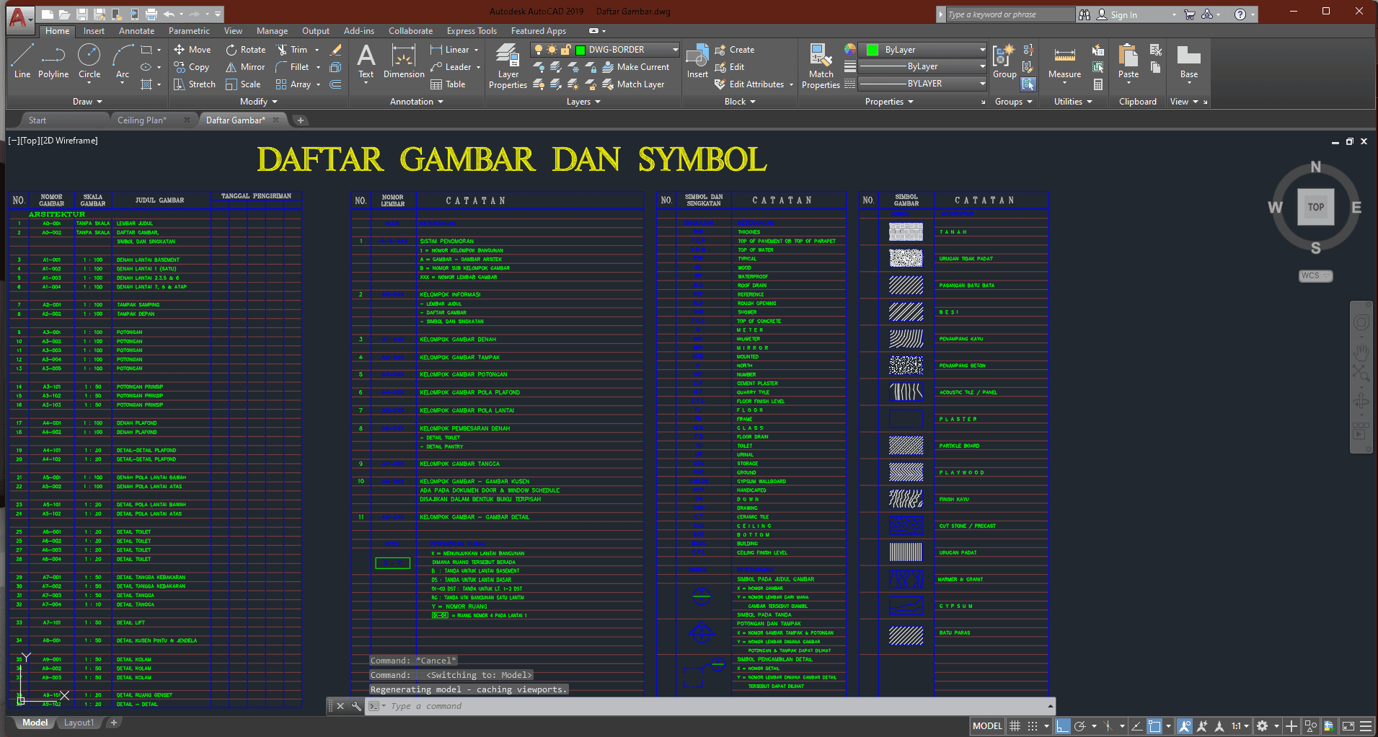Start the Dimension annotation tool
Image resolution: width=1378 pixels, height=737 pixels.
[404, 61]
